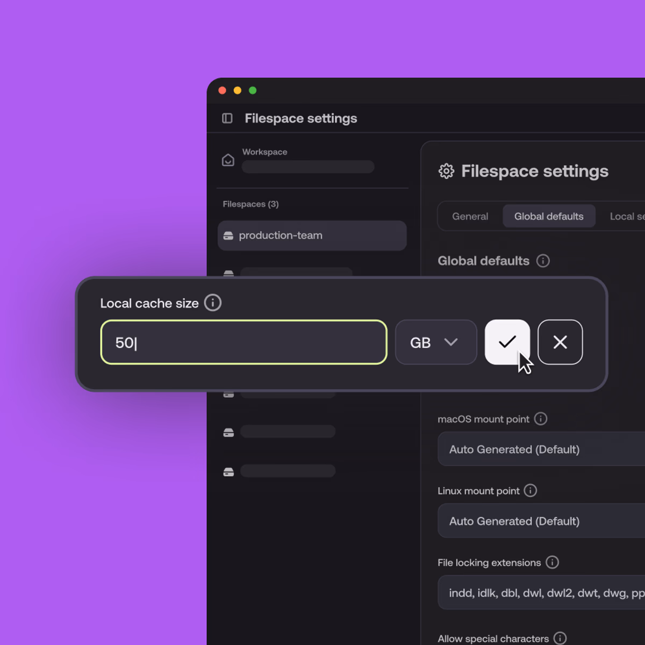This screenshot has width=645, height=645.
Task: Select the Global defaults tab
Action: (548, 216)
